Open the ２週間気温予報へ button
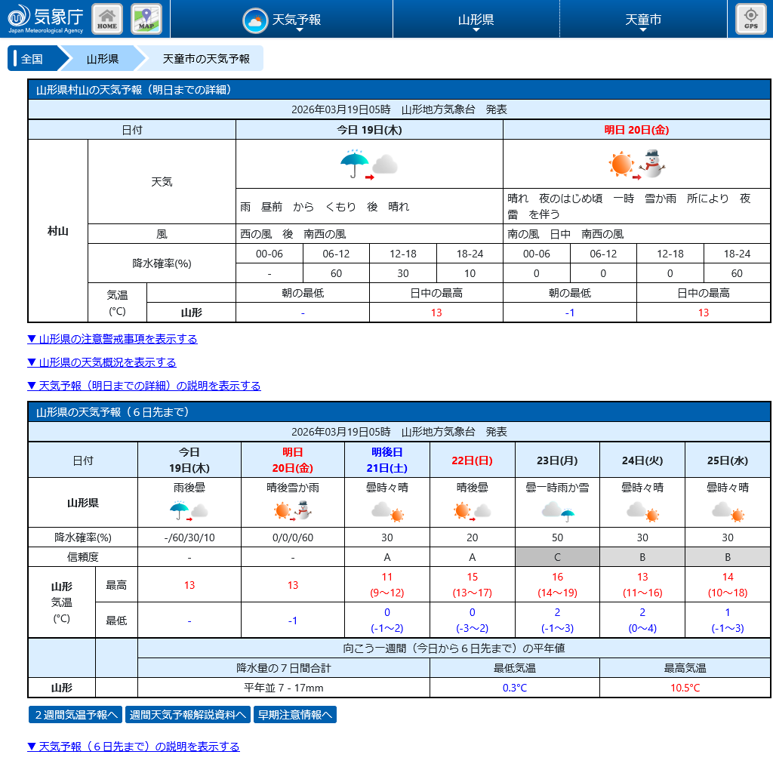773x773 pixels. click(75, 714)
